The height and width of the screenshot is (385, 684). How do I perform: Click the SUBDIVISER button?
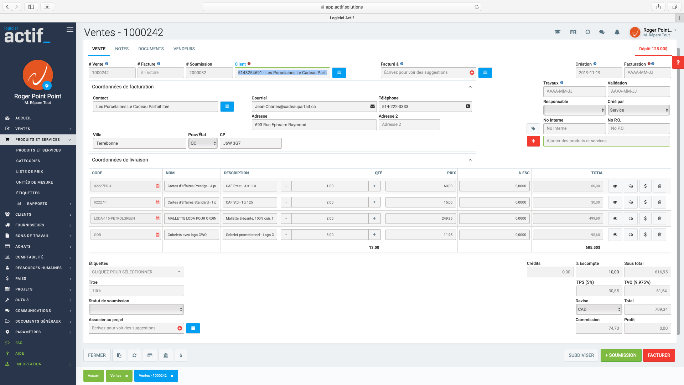click(x=581, y=355)
